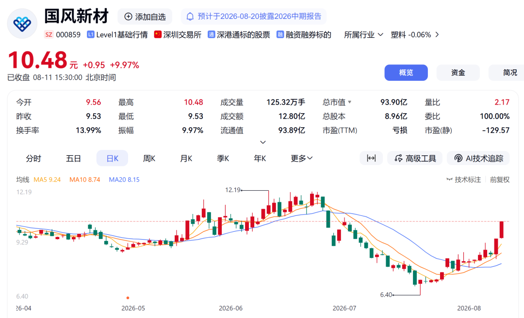Open the 概览 overview button
This screenshot has height=318, width=524.
(406, 73)
